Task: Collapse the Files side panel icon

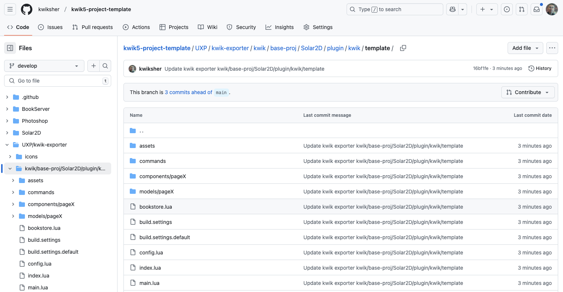Action: click(x=10, y=48)
